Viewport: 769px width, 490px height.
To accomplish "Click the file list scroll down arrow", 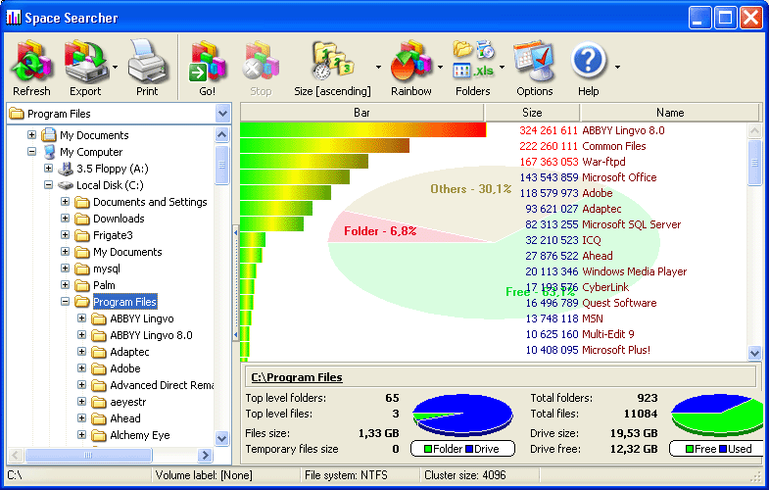I will [x=754, y=352].
